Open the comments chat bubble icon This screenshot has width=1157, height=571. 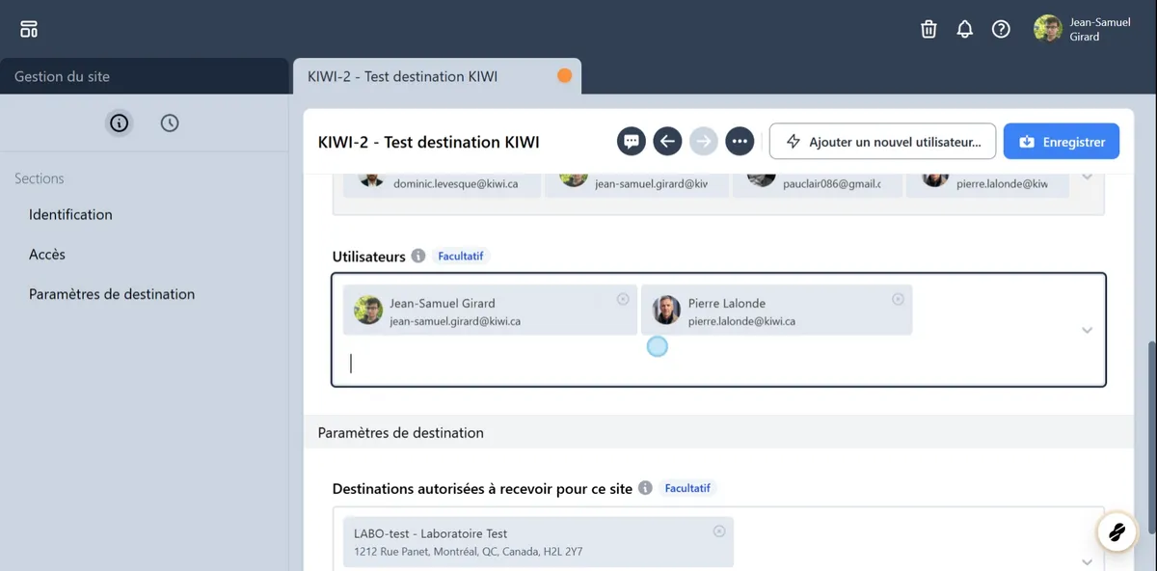(x=632, y=142)
